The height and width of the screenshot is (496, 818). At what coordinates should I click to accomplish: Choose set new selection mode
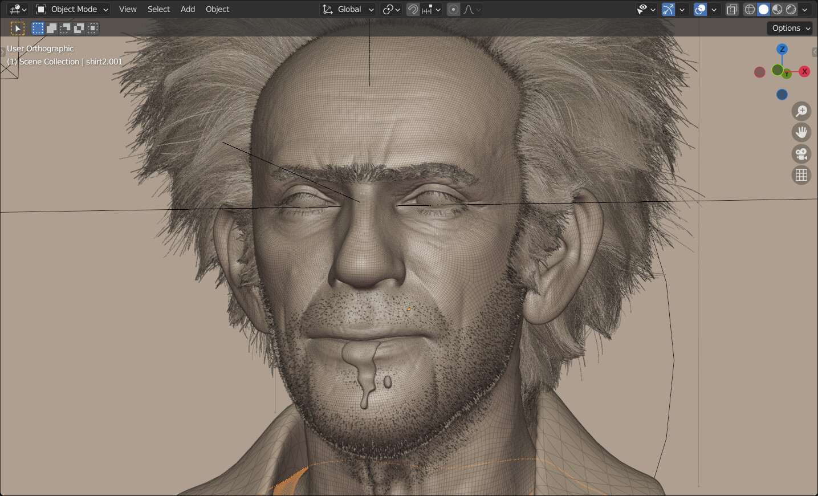click(38, 28)
